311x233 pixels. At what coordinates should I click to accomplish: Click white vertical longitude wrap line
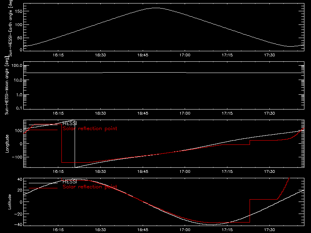[75, 144]
